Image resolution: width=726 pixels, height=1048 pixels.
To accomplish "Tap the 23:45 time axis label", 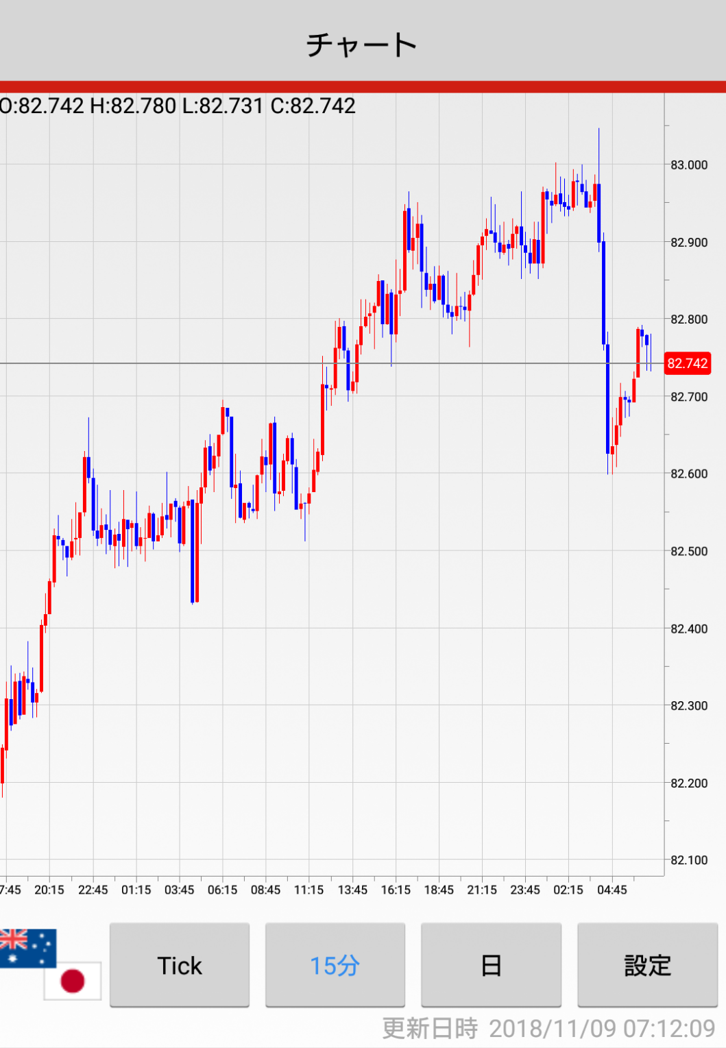I will pyautogui.click(x=525, y=890).
